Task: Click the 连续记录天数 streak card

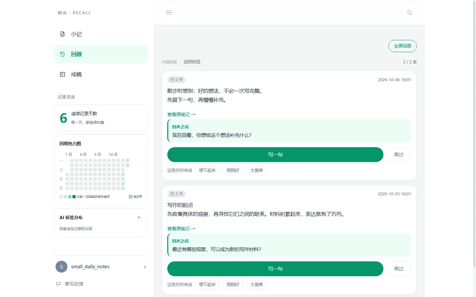Action: click(x=101, y=118)
